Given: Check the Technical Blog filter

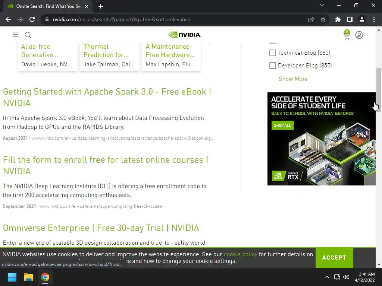Looking at the screenshot, I should pos(273,53).
